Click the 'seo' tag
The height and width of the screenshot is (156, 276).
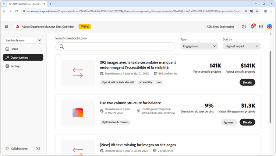point(159,82)
